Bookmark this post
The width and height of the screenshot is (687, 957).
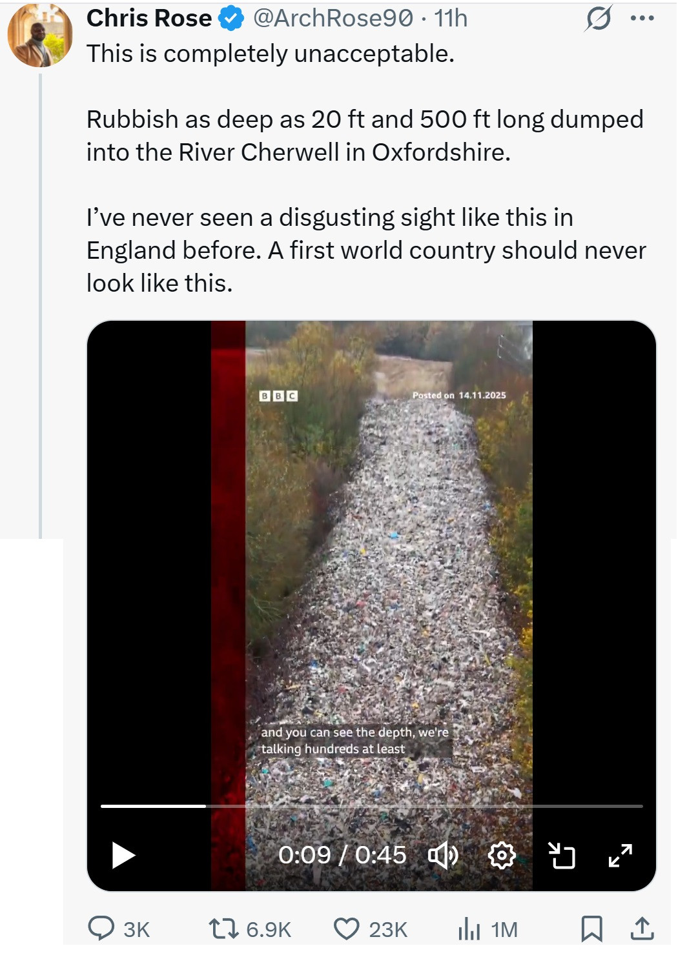click(591, 929)
